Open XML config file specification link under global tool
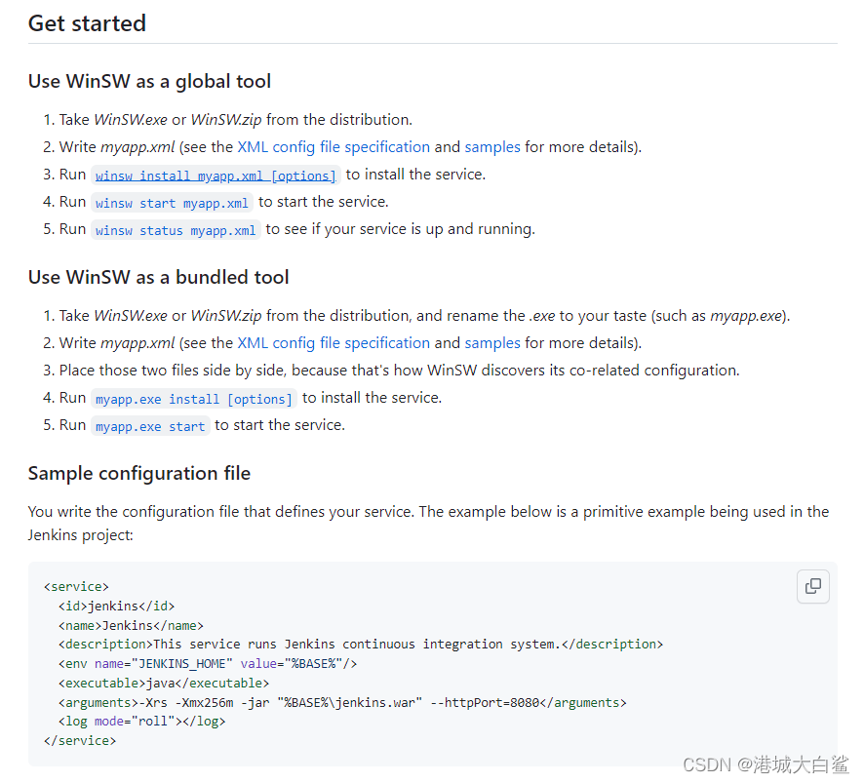864x783 pixels. click(x=334, y=147)
